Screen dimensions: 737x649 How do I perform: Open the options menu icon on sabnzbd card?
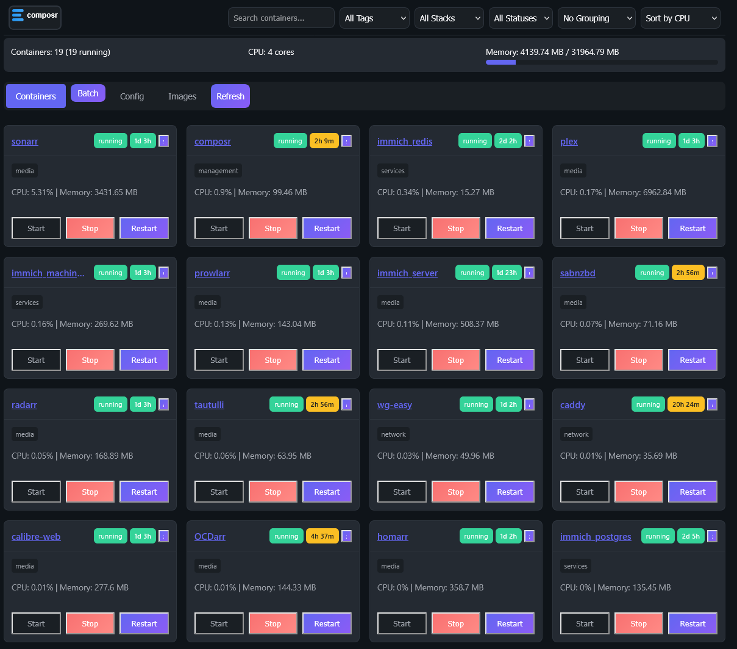click(712, 273)
